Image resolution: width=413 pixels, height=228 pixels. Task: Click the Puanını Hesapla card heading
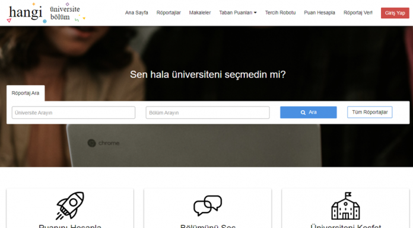point(70,226)
